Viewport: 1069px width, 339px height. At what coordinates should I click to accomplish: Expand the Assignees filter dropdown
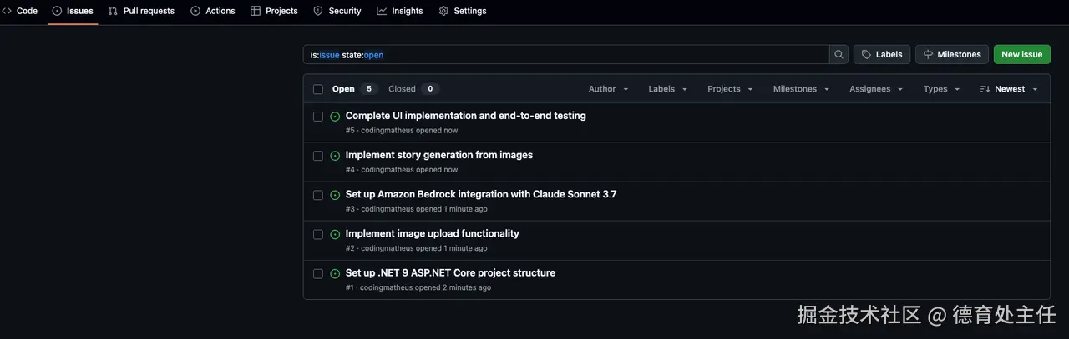click(876, 89)
